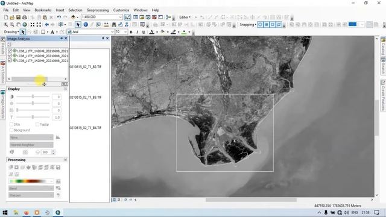
Task: Toggle Vertex Snapping button
Action: click(273, 25)
